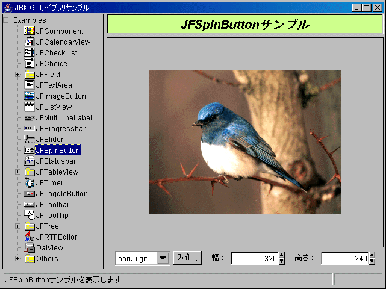The width and height of the screenshot is (386, 289).
Task: Click the DaiView icon
Action: coord(30,247)
